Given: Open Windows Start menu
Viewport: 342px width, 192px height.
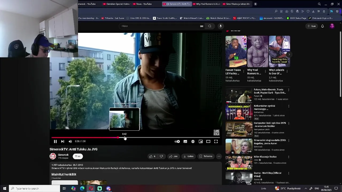Looking at the screenshot, I should pos(5,189).
